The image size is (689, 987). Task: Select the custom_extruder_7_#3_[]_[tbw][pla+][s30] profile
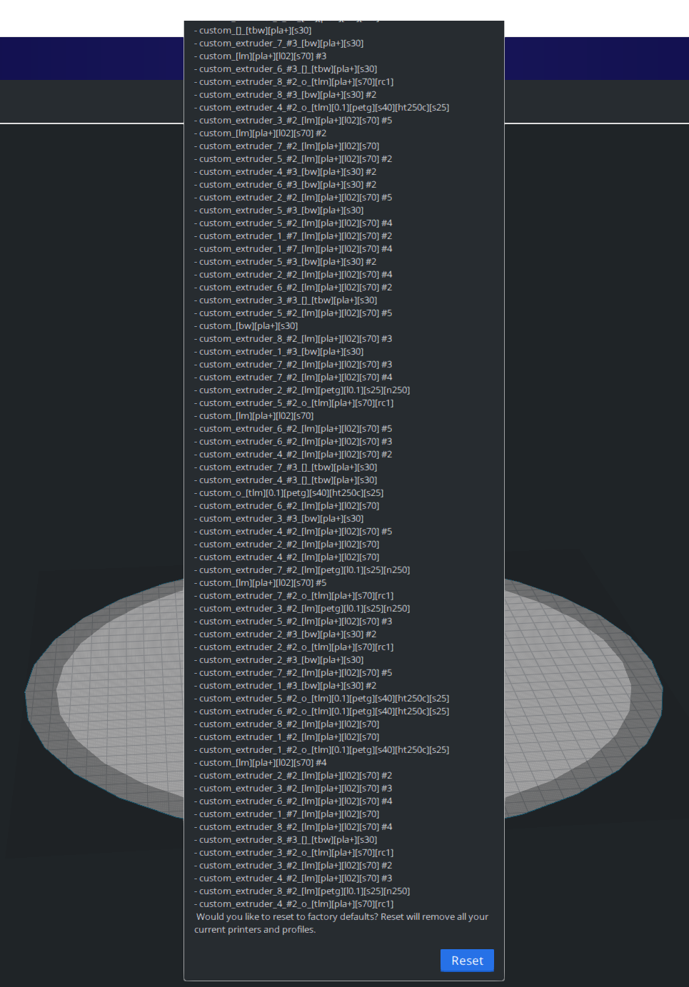pos(287,467)
